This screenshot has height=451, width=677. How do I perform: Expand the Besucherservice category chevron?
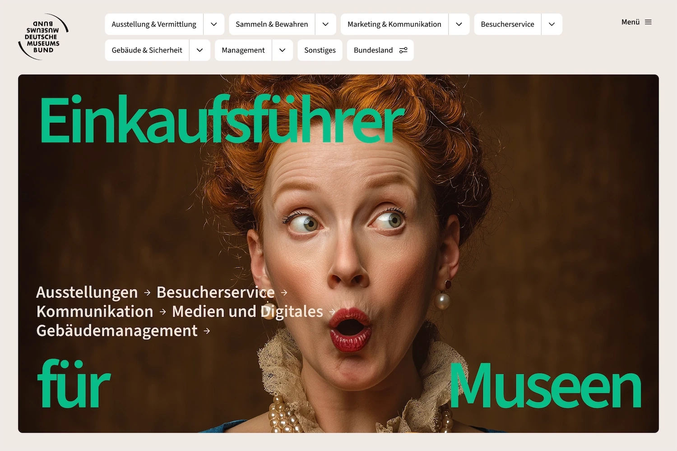[x=551, y=24]
